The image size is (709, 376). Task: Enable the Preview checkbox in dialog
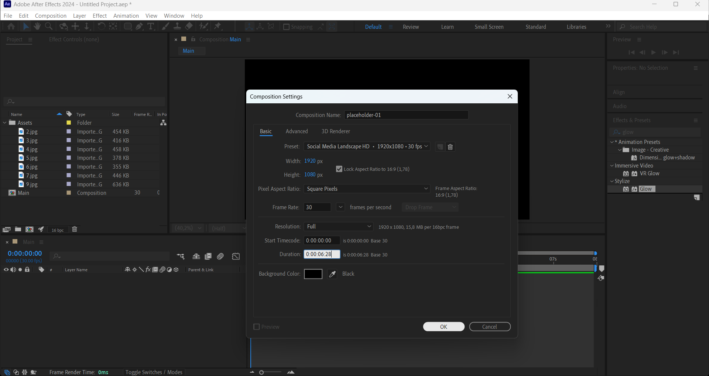257,327
